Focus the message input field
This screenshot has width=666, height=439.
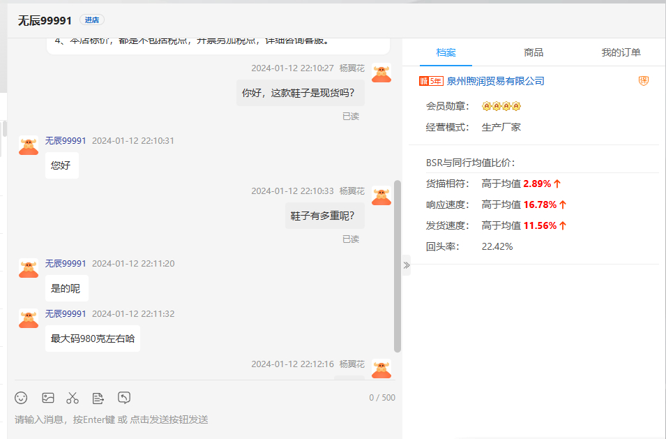202,419
